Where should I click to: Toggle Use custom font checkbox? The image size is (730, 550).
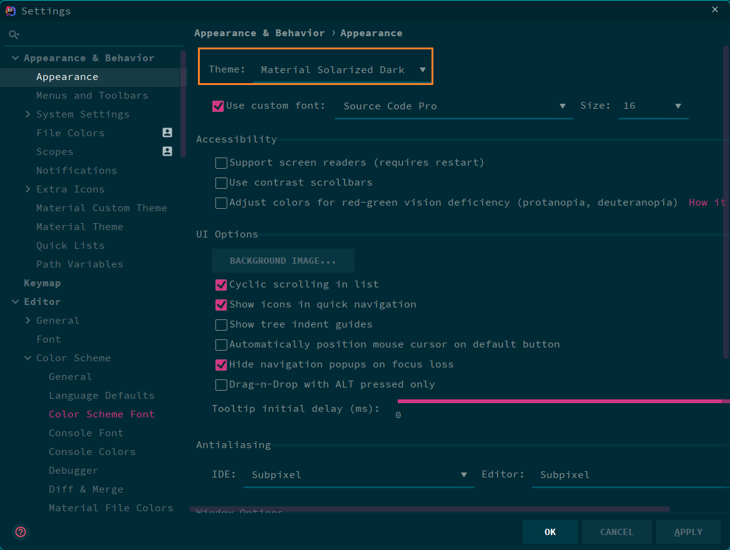(x=218, y=106)
